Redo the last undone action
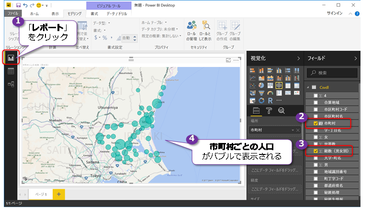The height and width of the screenshot is (208, 383). pyautogui.click(x=32, y=5)
